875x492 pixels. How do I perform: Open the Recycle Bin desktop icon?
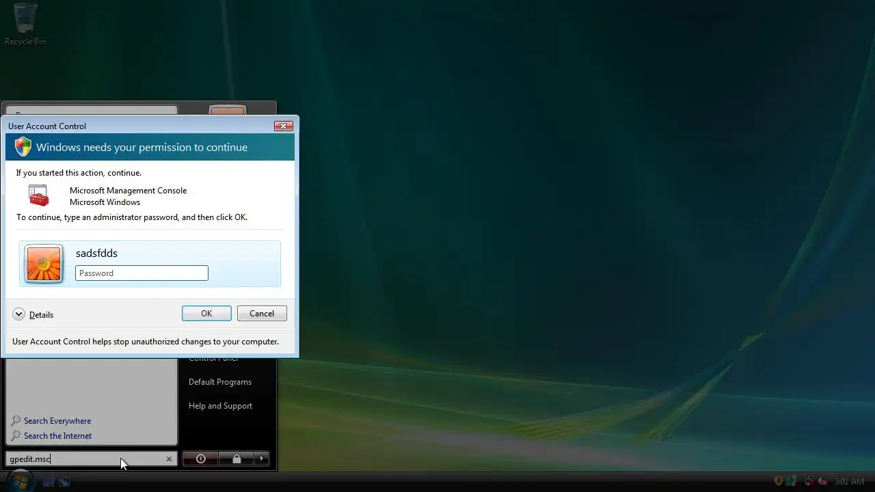25,24
